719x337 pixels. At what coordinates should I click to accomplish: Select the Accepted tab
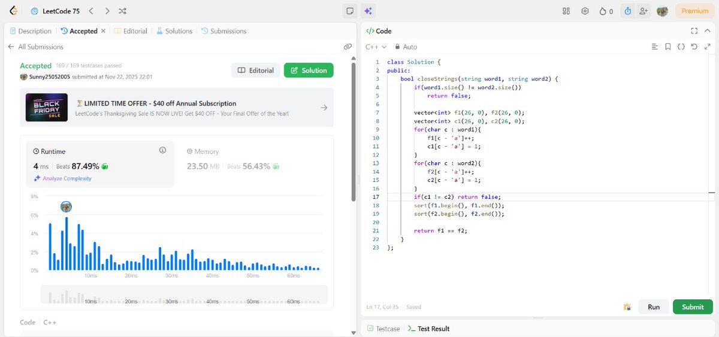tap(79, 31)
